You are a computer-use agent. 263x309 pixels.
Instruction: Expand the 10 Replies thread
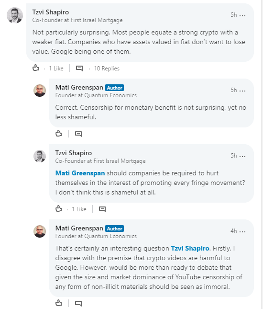(x=107, y=69)
